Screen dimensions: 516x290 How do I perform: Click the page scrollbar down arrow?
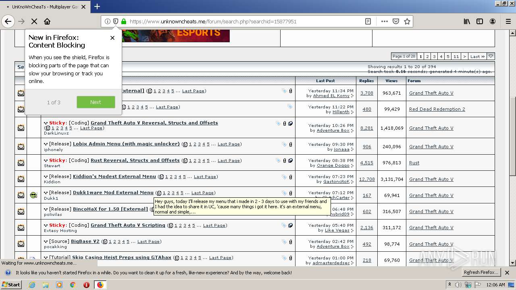(x=512, y=263)
